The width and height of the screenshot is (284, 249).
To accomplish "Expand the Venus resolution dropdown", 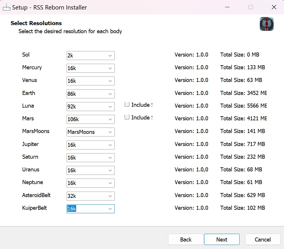I will click(91, 81).
